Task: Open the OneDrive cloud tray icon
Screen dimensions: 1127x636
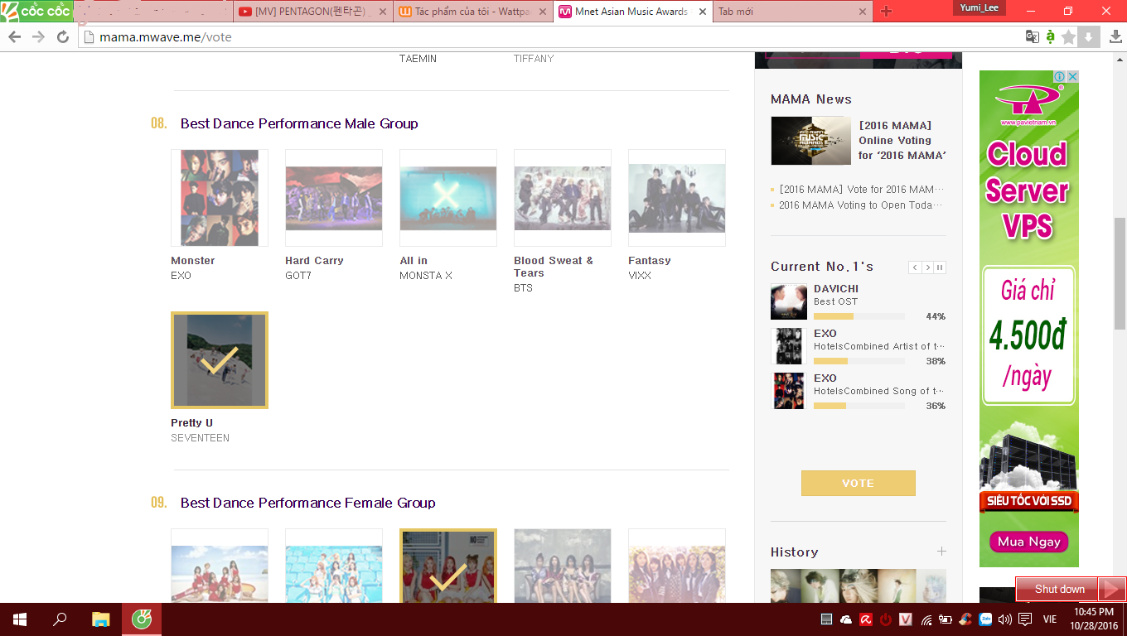Action: (x=846, y=619)
